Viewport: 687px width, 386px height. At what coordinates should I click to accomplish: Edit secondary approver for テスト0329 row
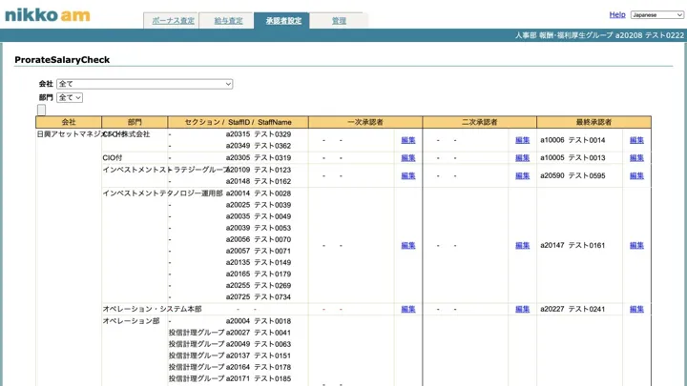point(522,140)
